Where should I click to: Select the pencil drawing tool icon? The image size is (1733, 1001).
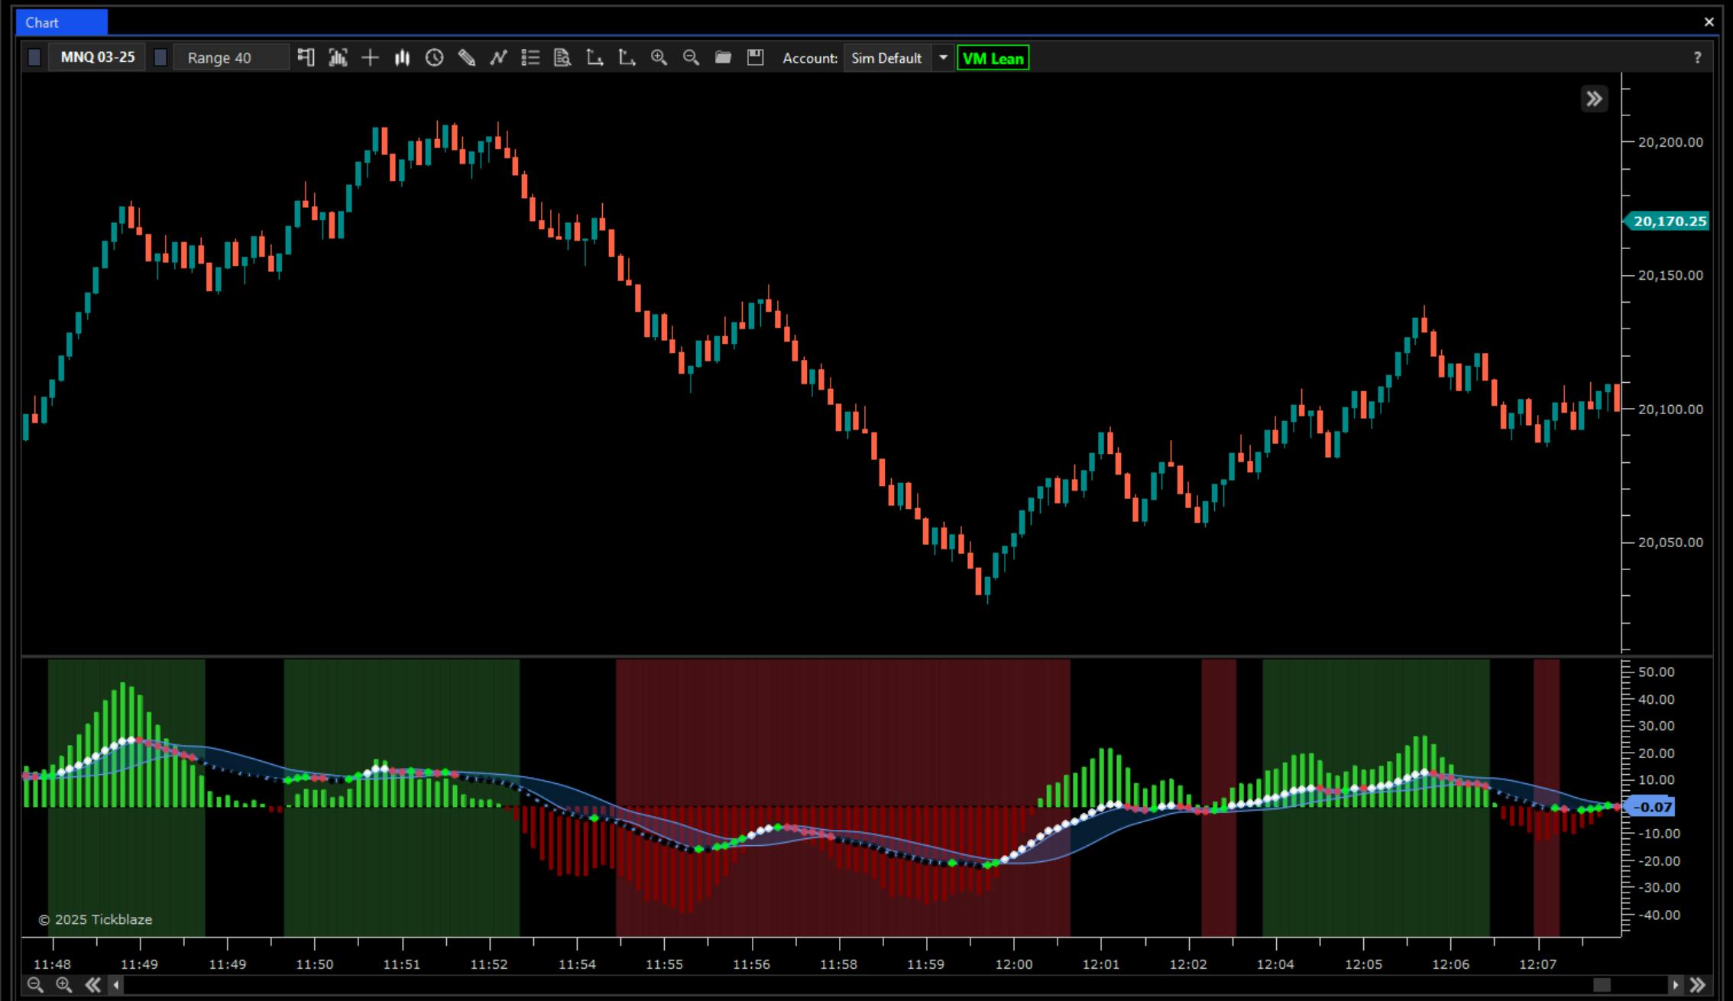(x=466, y=58)
